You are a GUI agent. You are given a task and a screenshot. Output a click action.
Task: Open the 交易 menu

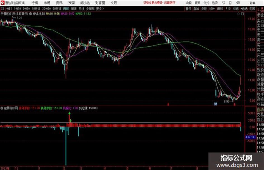click(114, 3)
